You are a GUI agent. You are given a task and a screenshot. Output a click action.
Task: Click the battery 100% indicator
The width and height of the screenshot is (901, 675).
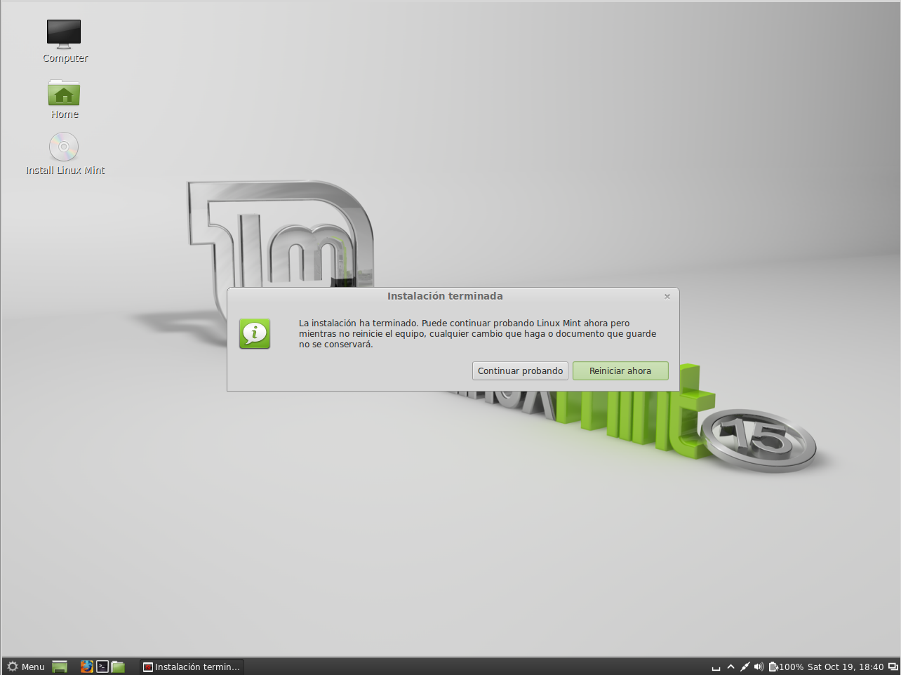[786, 667]
